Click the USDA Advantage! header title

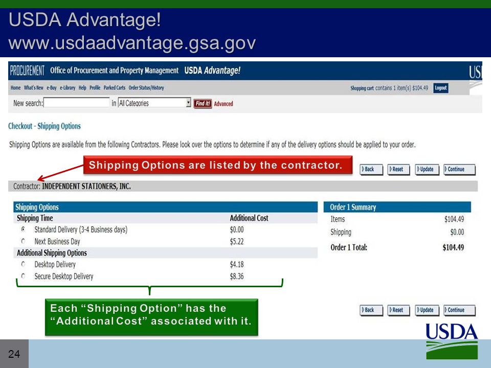click(x=212, y=71)
